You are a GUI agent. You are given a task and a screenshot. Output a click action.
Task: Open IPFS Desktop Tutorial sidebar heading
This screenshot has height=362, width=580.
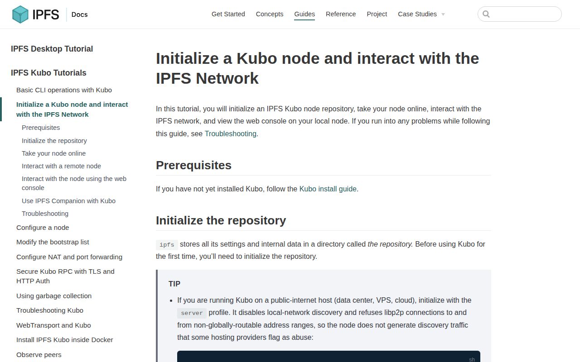(x=52, y=49)
